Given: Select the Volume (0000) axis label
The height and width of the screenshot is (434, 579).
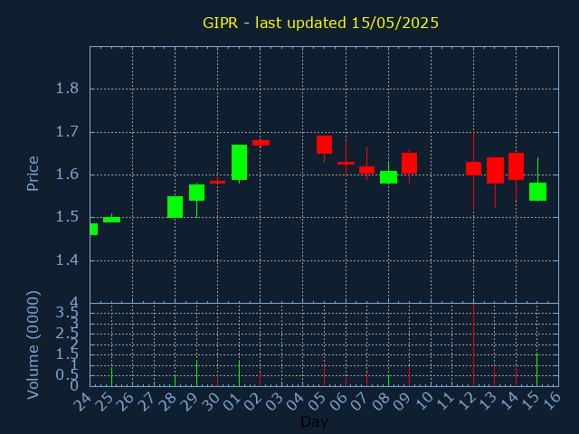Looking at the screenshot, I should click(x=33, y=345).
